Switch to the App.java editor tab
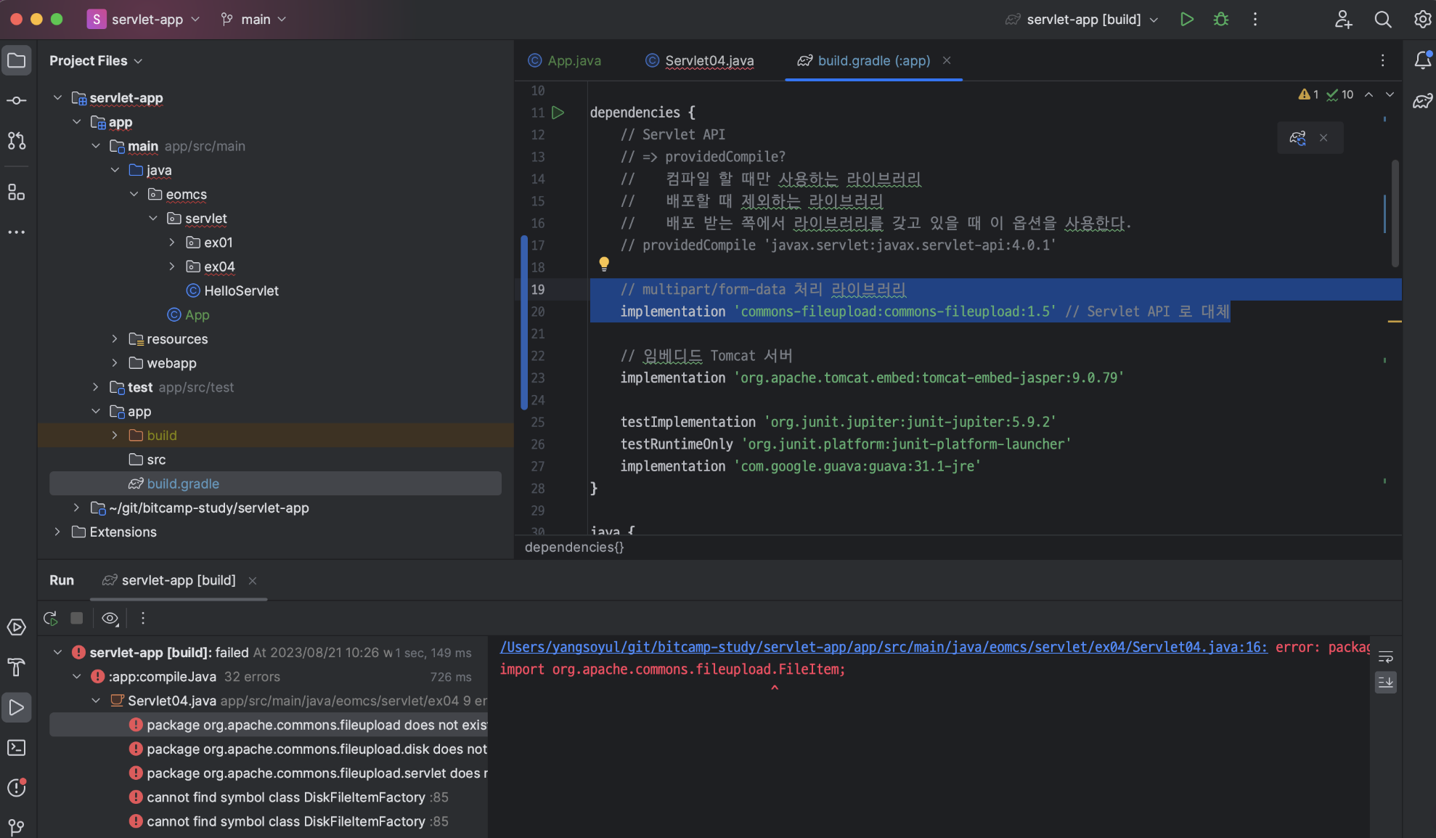The width and height of the screenshot is (1436, 838). (574, 61)
